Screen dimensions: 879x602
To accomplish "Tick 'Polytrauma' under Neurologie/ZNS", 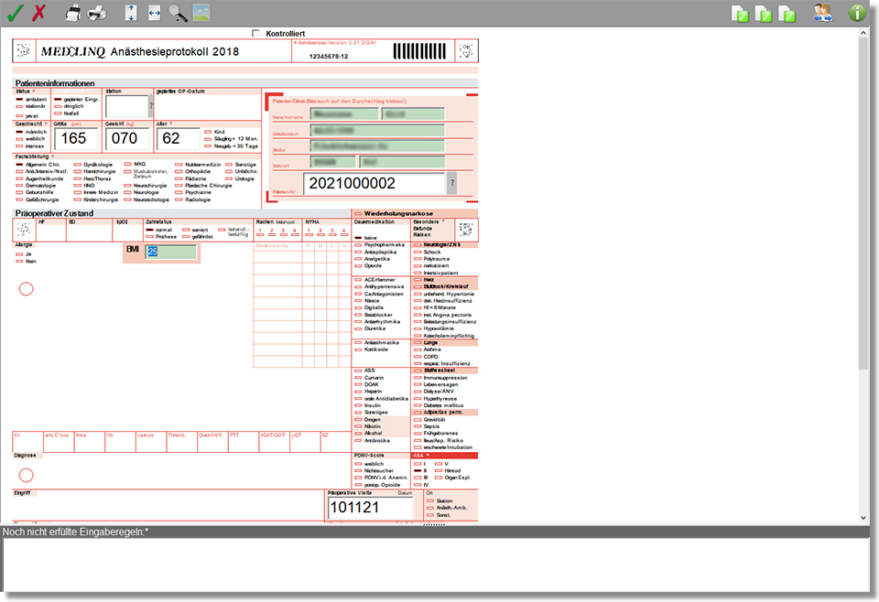I will [x=418, y=259].
